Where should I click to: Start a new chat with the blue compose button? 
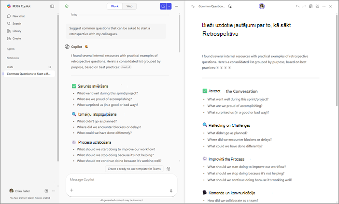coord(163,6)
